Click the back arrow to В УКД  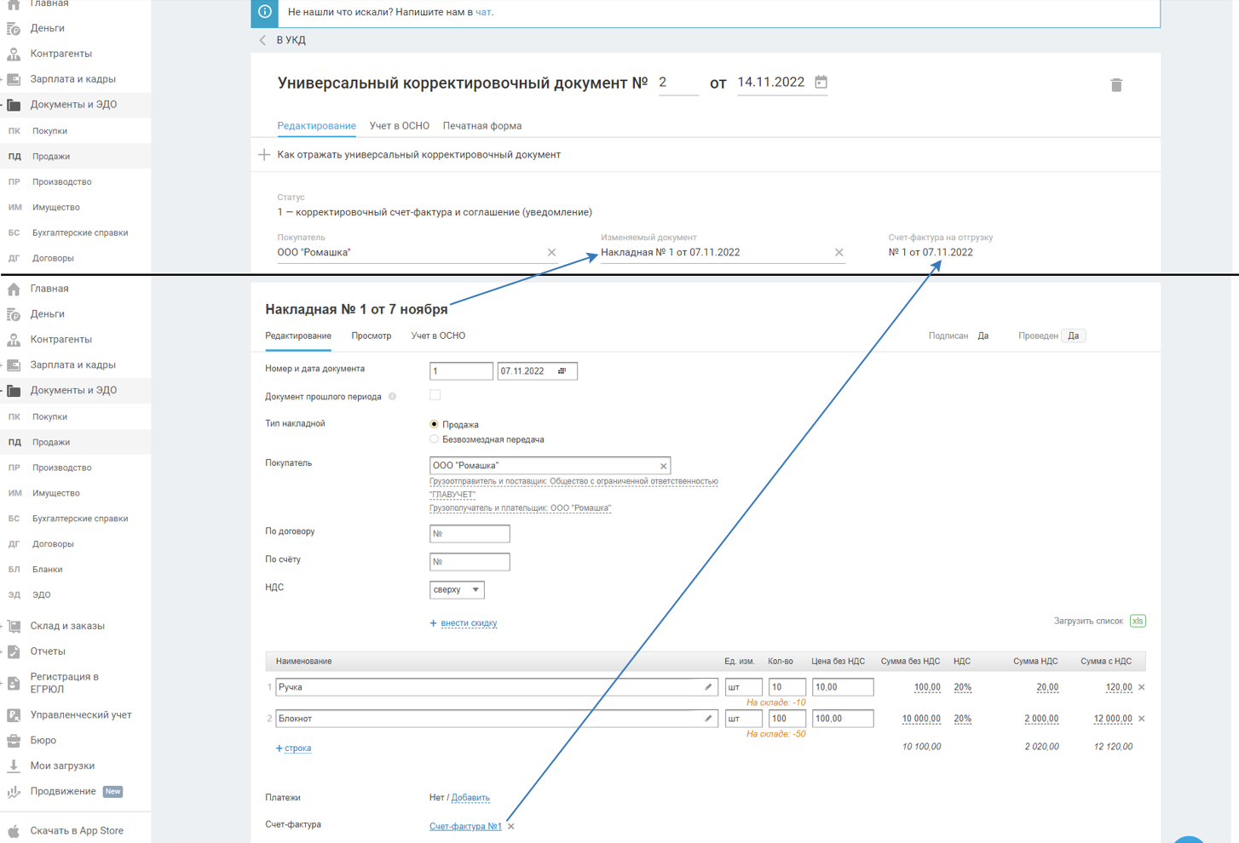pos(263,40)
